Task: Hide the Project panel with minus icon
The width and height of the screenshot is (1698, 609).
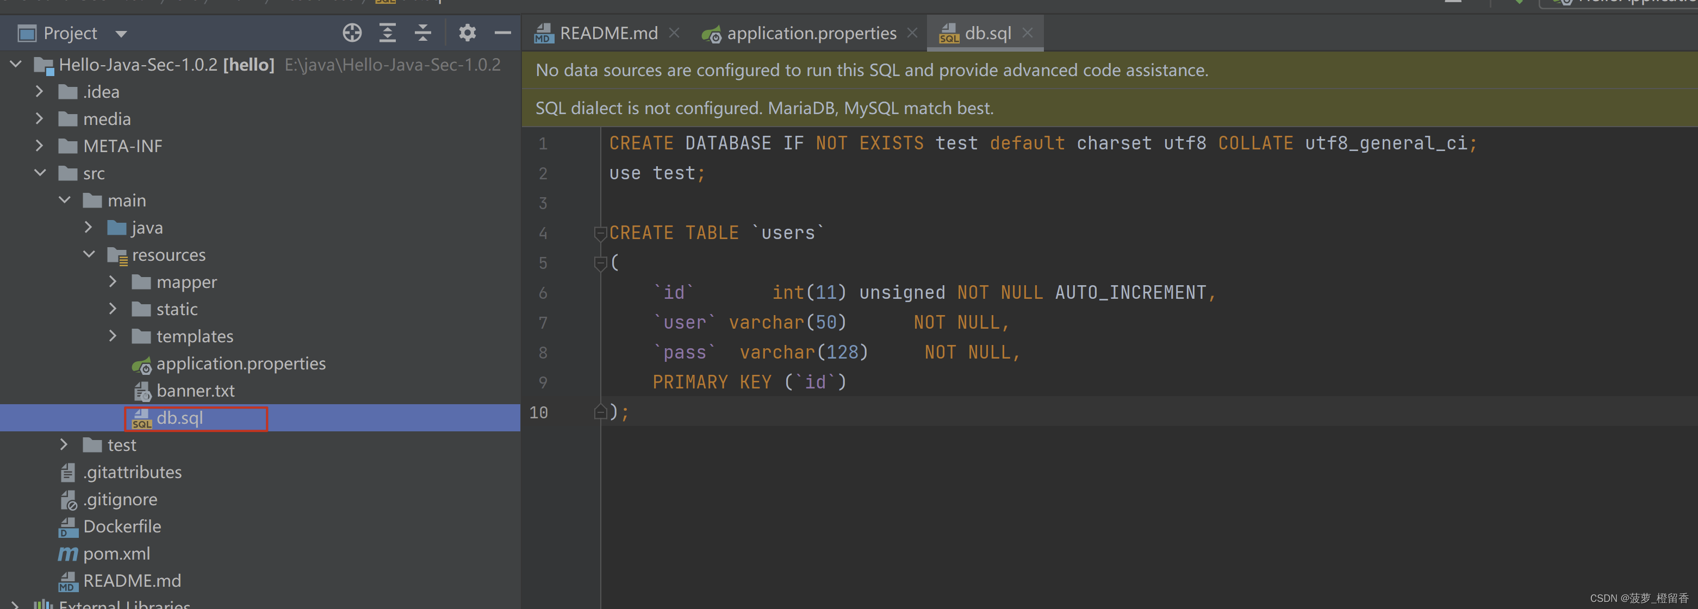Action: coord(503,33)
